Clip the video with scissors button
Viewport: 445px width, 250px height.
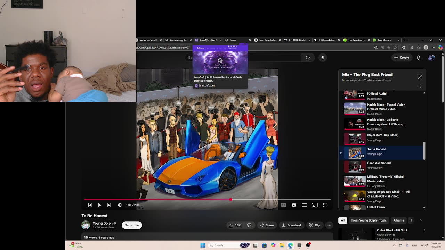[x=315, y=225]
